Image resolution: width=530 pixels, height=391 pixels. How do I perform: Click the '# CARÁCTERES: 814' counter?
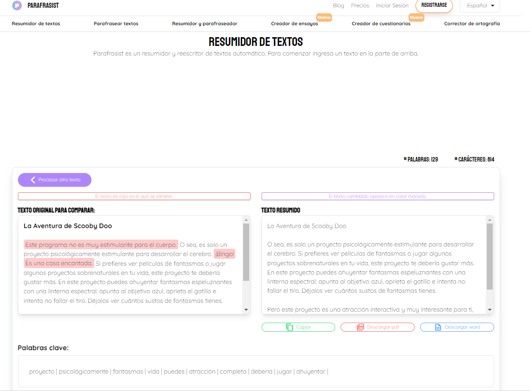(474, 159)
